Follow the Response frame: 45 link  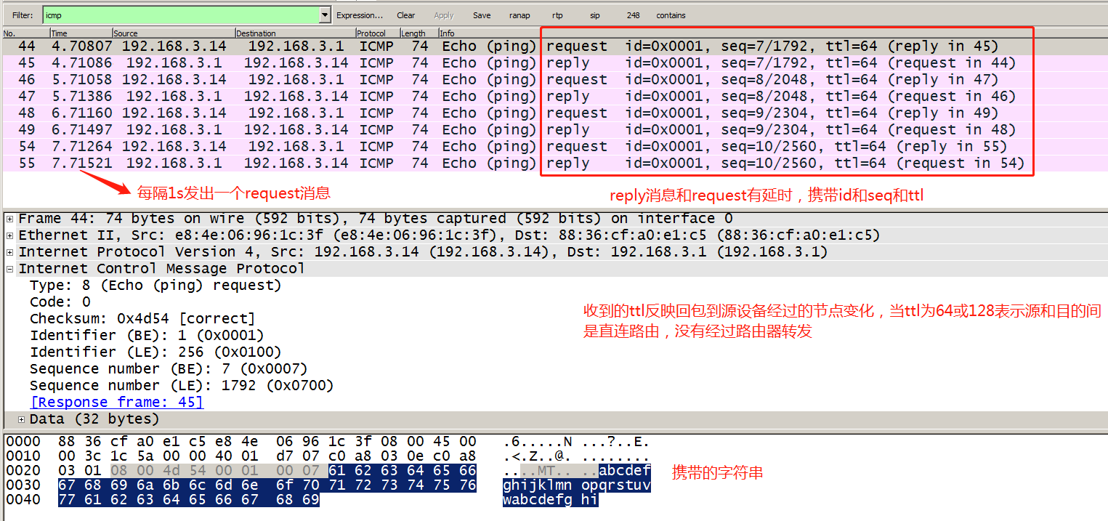click(x=117, y=403)
